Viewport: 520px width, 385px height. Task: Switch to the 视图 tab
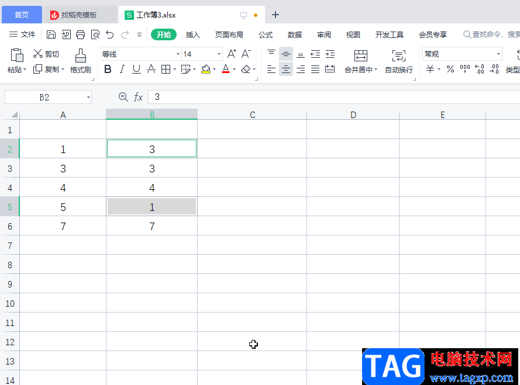tap(353, 34)
